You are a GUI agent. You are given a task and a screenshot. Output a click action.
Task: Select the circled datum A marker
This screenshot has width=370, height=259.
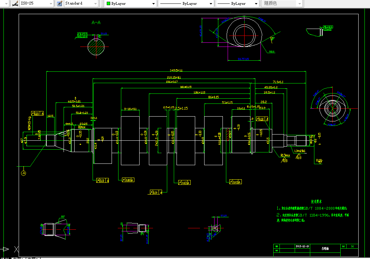coord(23,173)
